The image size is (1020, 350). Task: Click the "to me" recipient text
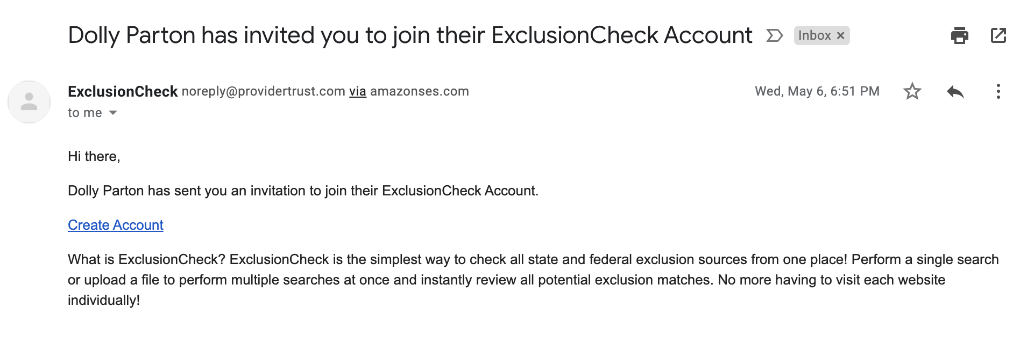coord(84,113)
